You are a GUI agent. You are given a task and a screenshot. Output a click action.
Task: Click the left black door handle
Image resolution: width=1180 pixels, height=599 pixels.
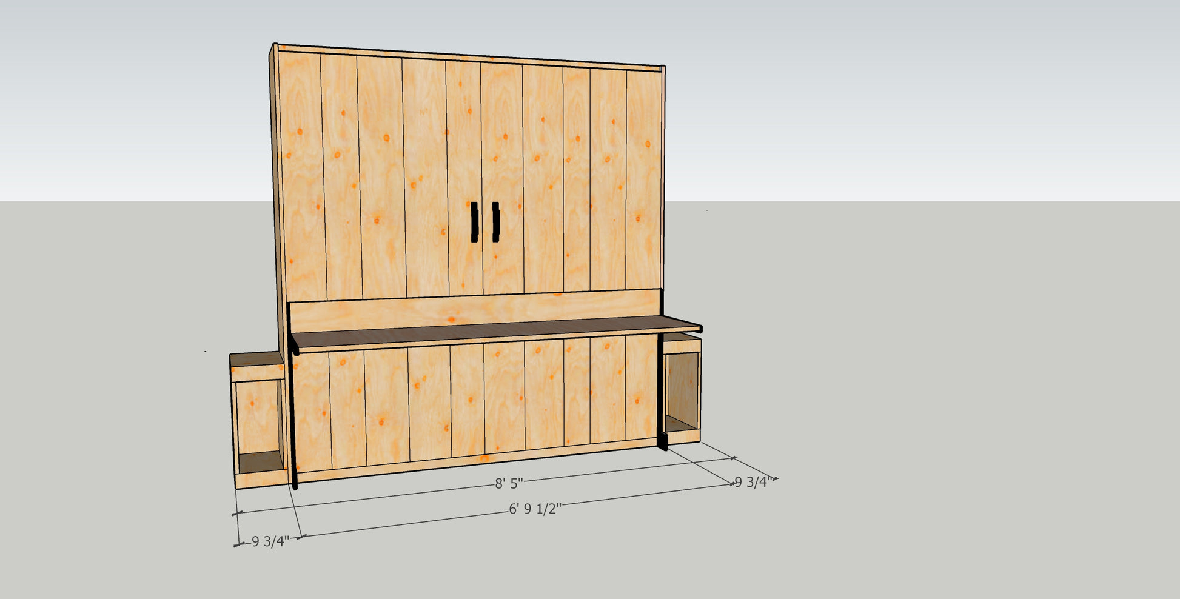pyautogui.click(x=474, y=222)
